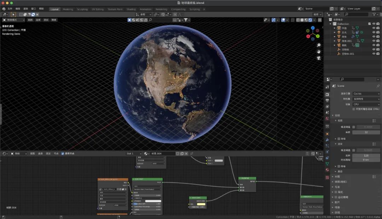Click the select box tool icon

tap(13, 15)
